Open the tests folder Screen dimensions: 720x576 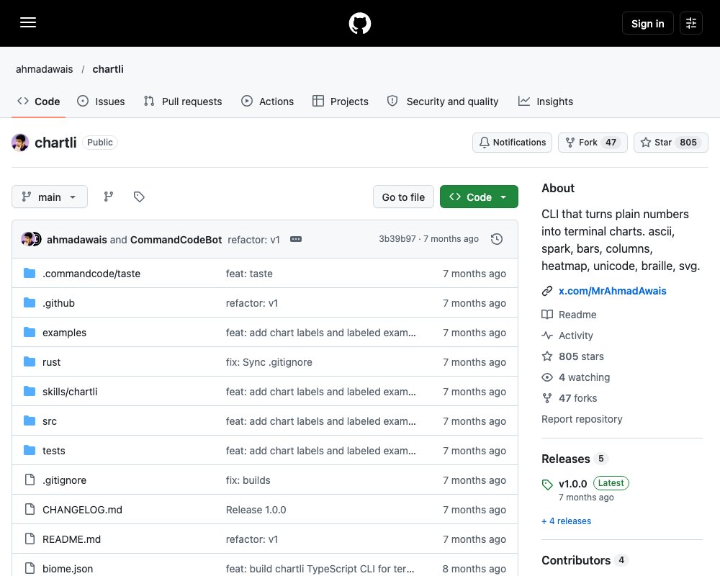pos(54,451)
